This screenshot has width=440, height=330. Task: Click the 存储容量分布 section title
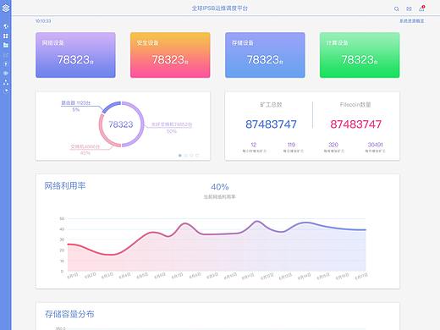click(69, 314)
